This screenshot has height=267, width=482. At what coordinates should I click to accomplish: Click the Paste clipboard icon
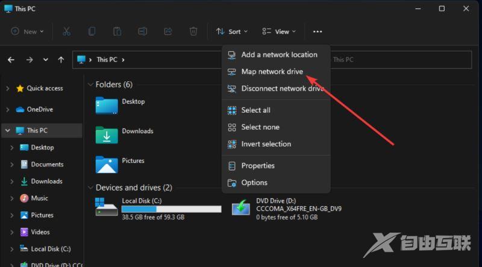[117, 31]
